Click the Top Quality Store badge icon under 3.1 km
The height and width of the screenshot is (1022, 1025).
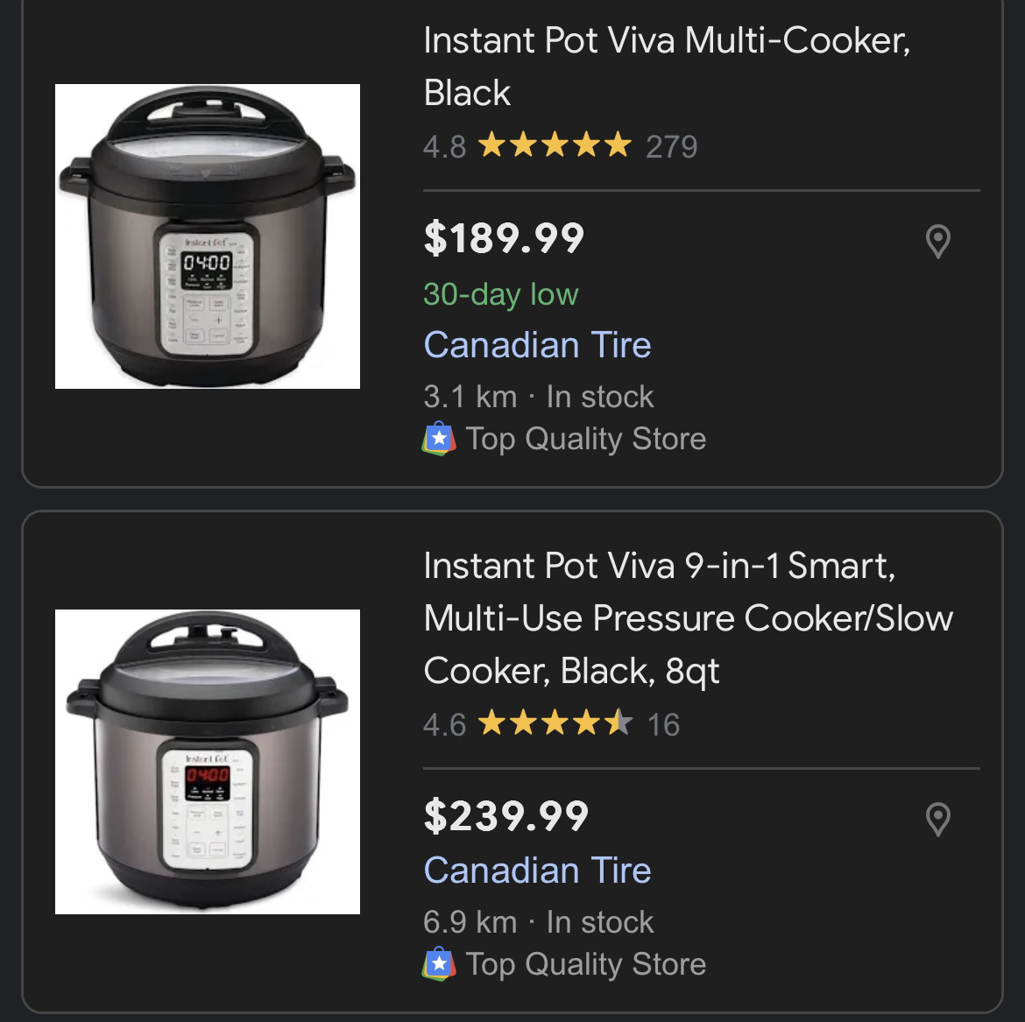tap(439, 438)
